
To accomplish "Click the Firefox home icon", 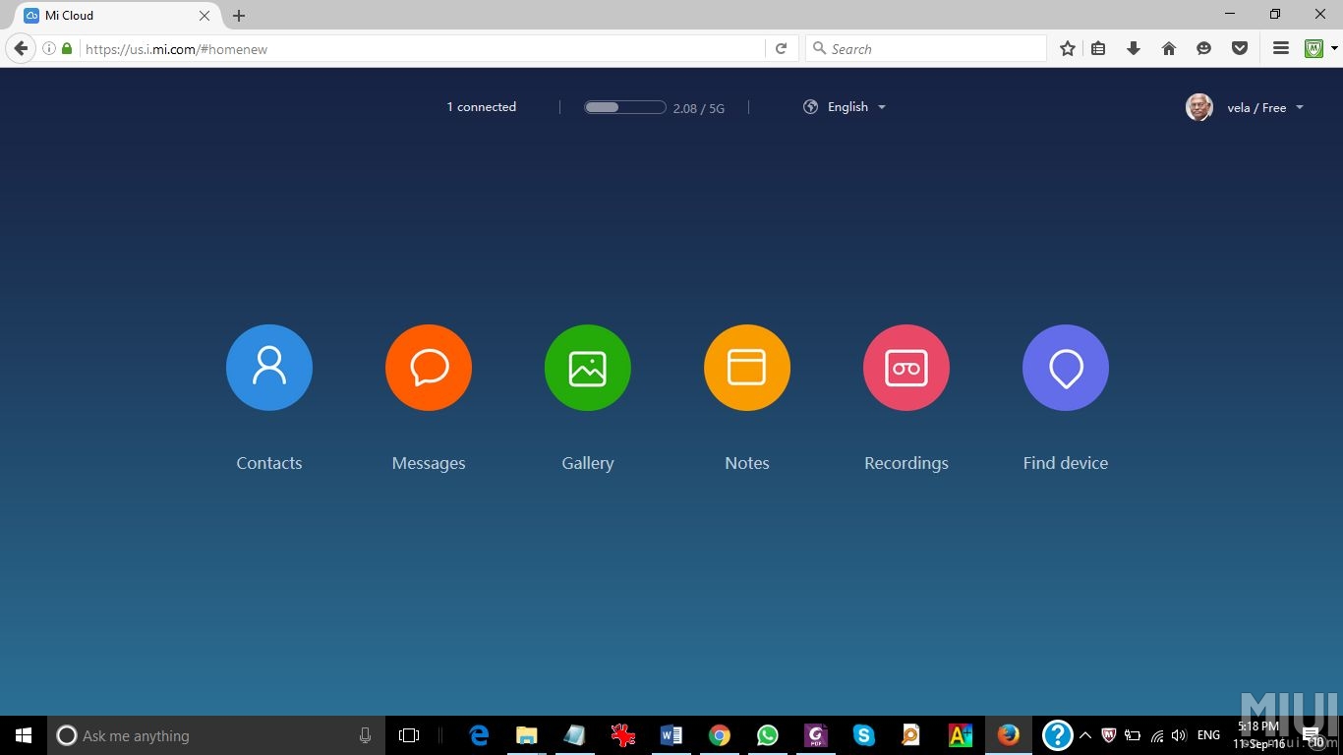I will pyautogui.click(x=1169, y=49).
